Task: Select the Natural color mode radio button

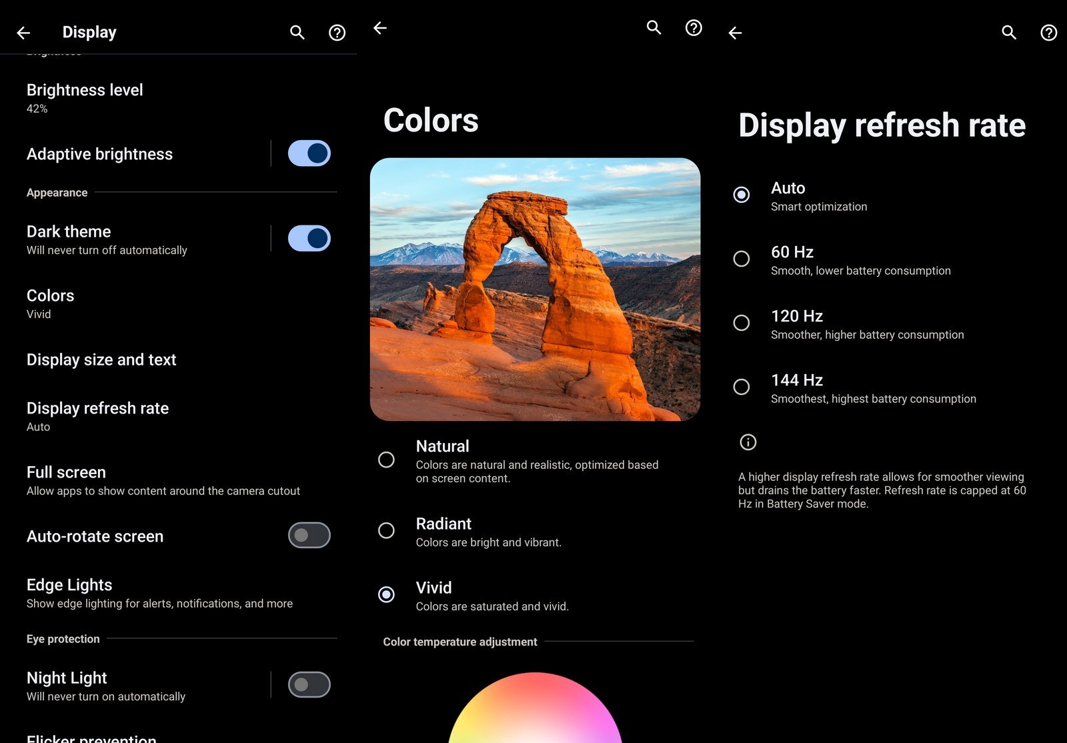Action: (x=386, y=460)
